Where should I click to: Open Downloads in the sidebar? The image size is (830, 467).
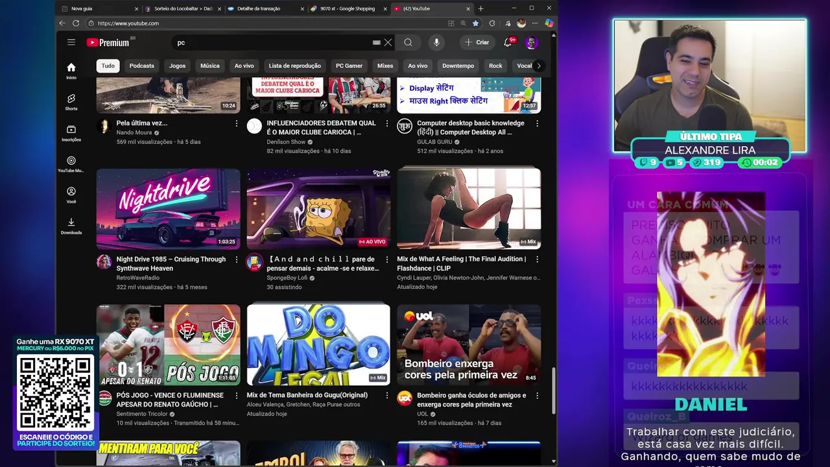pos(71,226)
